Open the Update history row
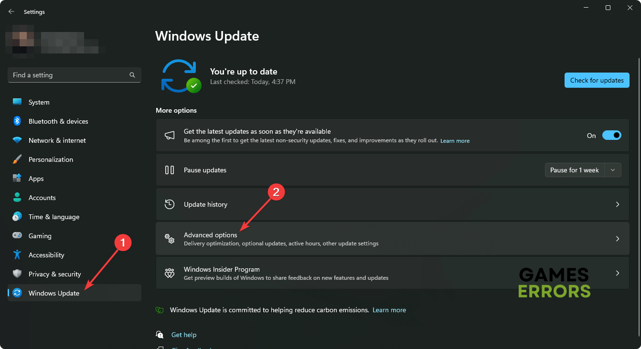This screenshot has height=349, width=641. 393,204
